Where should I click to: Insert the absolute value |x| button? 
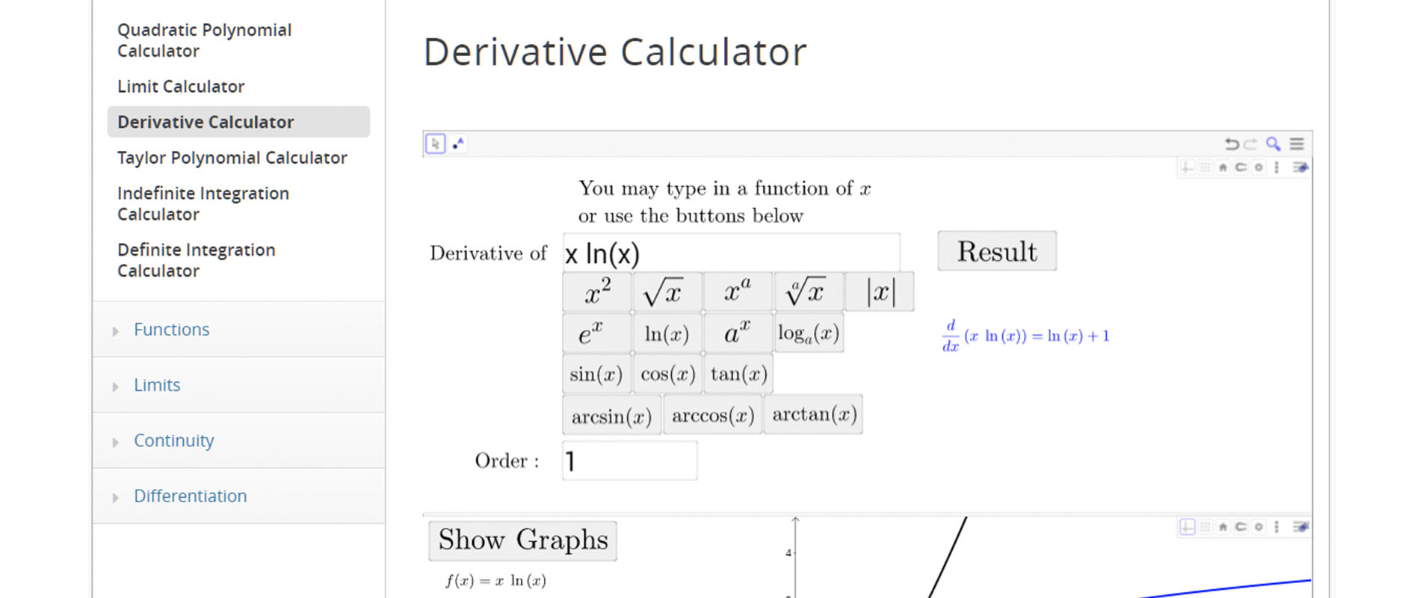click(x=880, y=292)
